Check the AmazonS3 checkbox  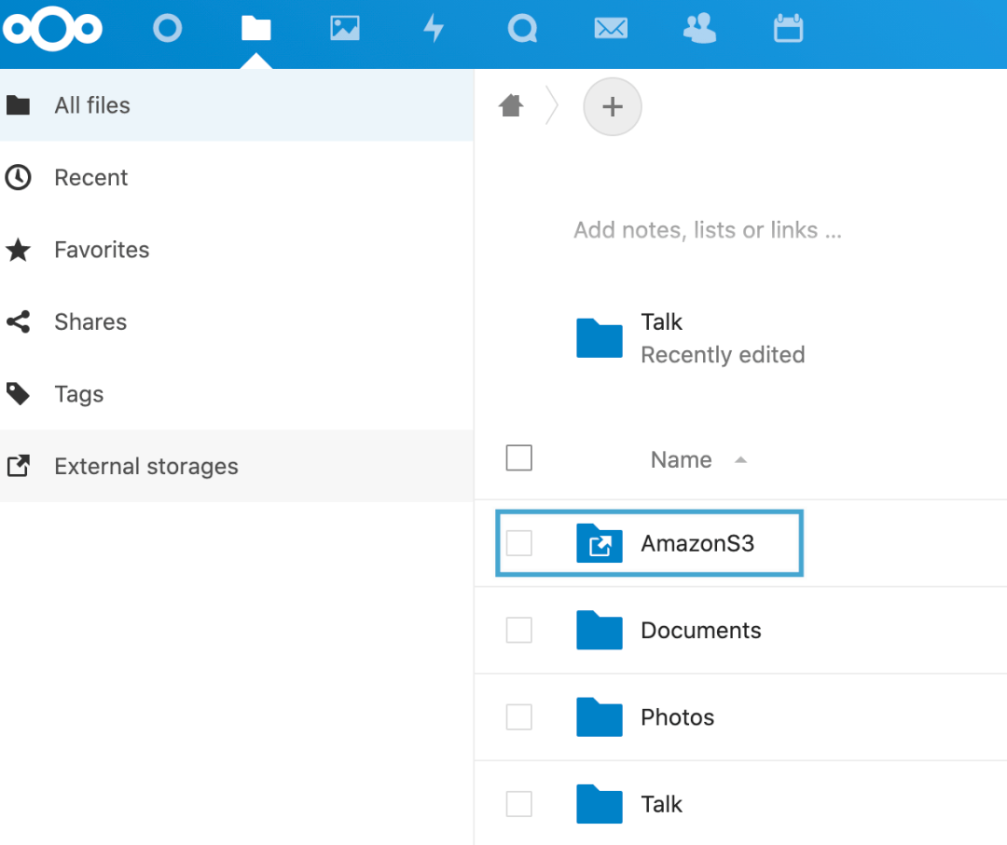point(519,543)
